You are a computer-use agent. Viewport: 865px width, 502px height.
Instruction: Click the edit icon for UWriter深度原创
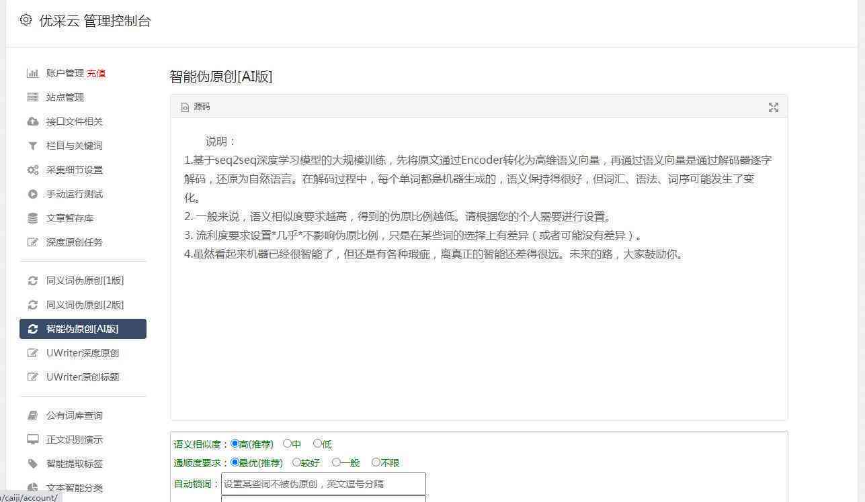point(32,353)
